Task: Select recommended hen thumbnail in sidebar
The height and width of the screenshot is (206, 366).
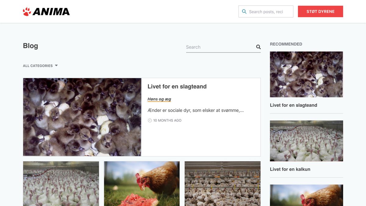Action: click(306, 195)
